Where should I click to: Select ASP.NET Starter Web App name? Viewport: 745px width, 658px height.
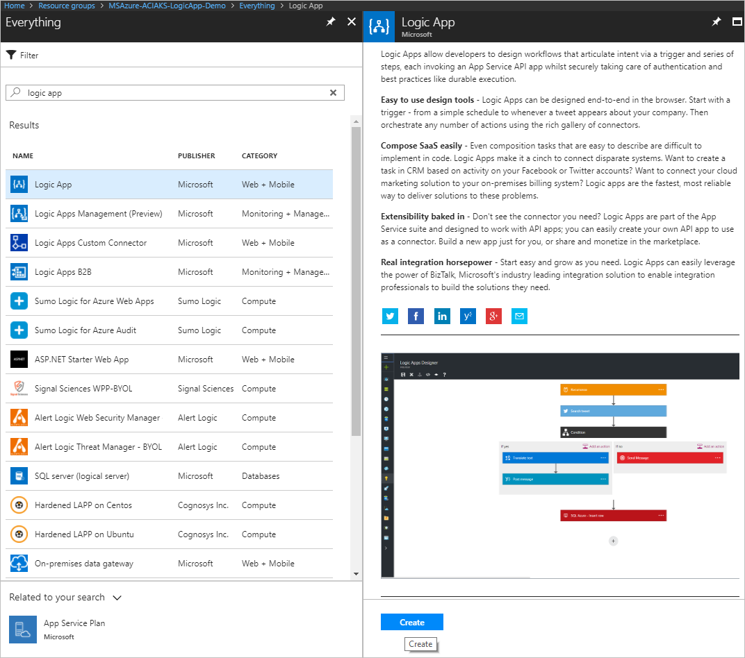pos(82,359)
